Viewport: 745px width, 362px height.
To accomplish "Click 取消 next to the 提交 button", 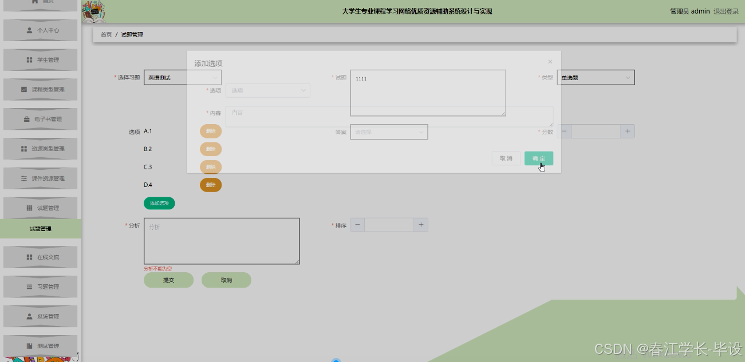I will [226, 280].
